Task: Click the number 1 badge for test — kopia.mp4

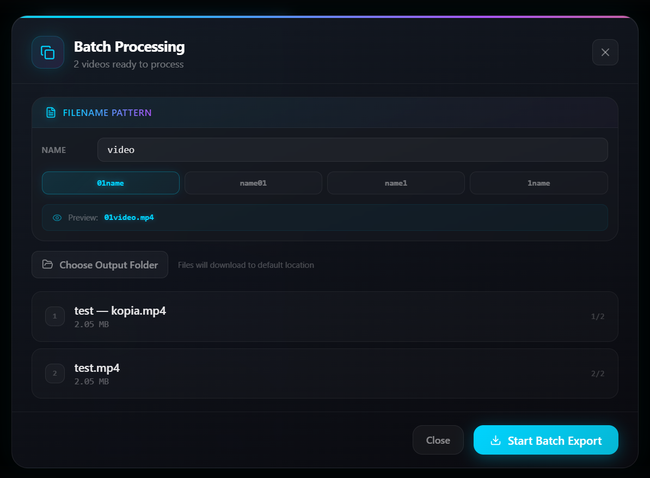Action: [54, 316]
